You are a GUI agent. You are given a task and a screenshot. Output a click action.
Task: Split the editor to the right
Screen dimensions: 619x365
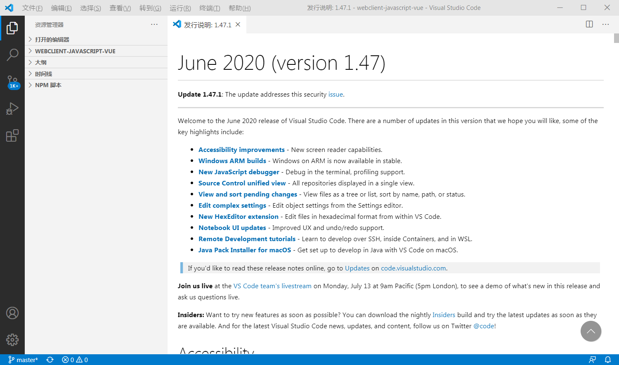click(589, 24)
